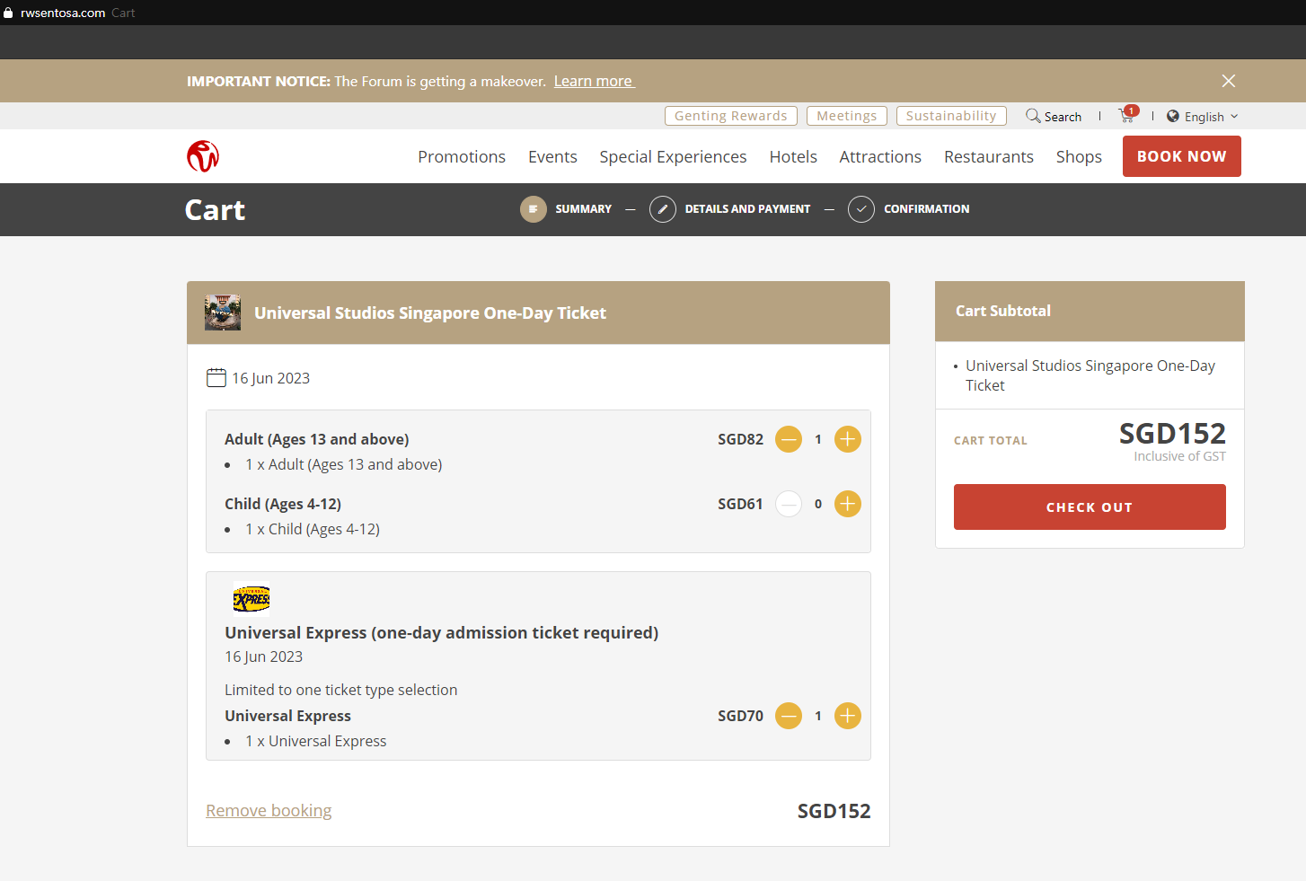
Task: Close the important notice banner
Action: coord(1229,81)
